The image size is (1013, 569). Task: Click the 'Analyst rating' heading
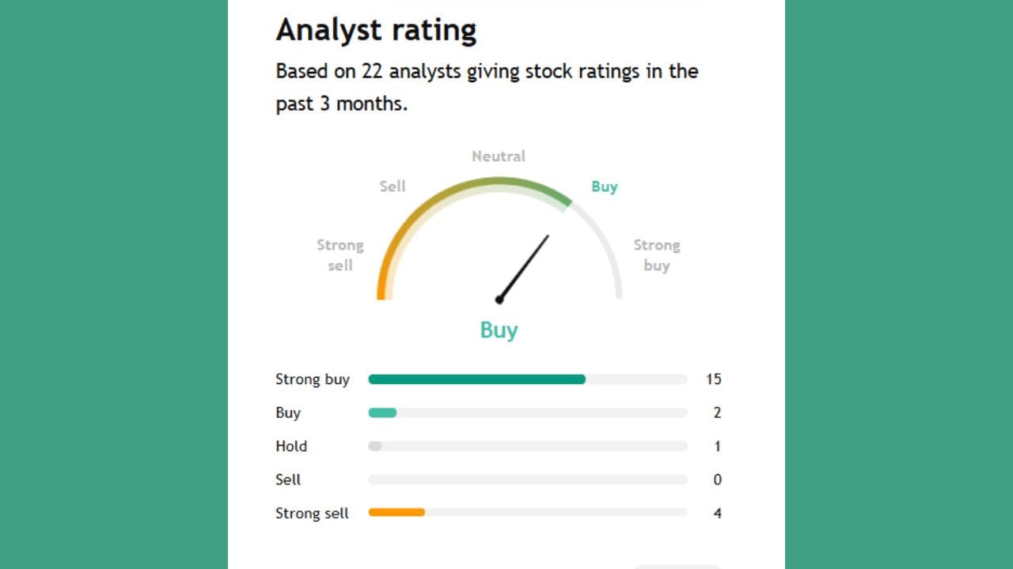[376, 30]
